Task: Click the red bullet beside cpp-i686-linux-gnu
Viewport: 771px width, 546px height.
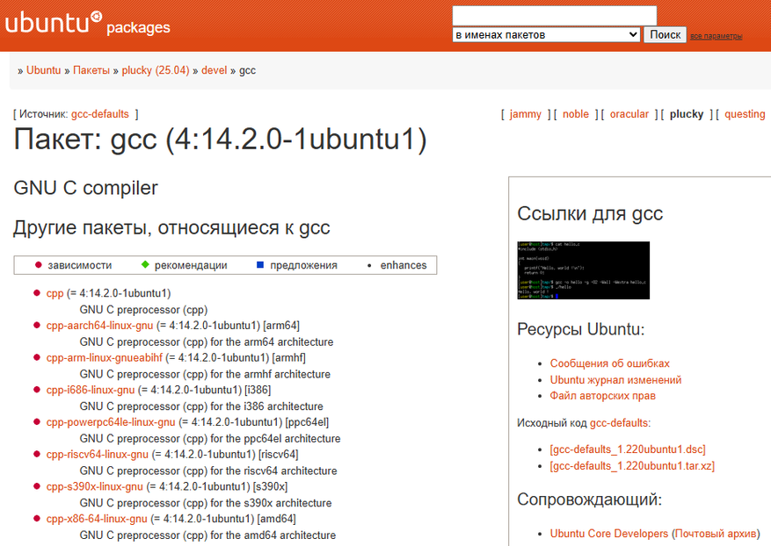Action: point(36,390)
